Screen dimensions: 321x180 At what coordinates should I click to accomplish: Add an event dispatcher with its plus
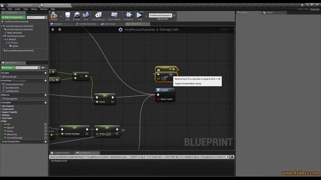46,141
